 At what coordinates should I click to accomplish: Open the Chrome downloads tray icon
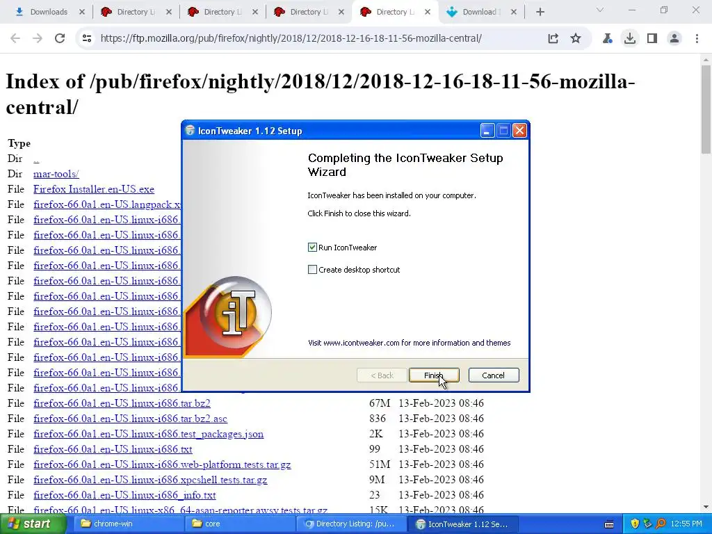[x=630, y=38]
